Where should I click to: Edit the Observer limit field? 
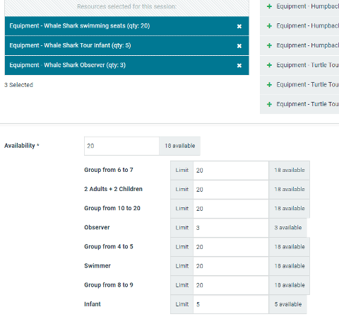point(231,228)
